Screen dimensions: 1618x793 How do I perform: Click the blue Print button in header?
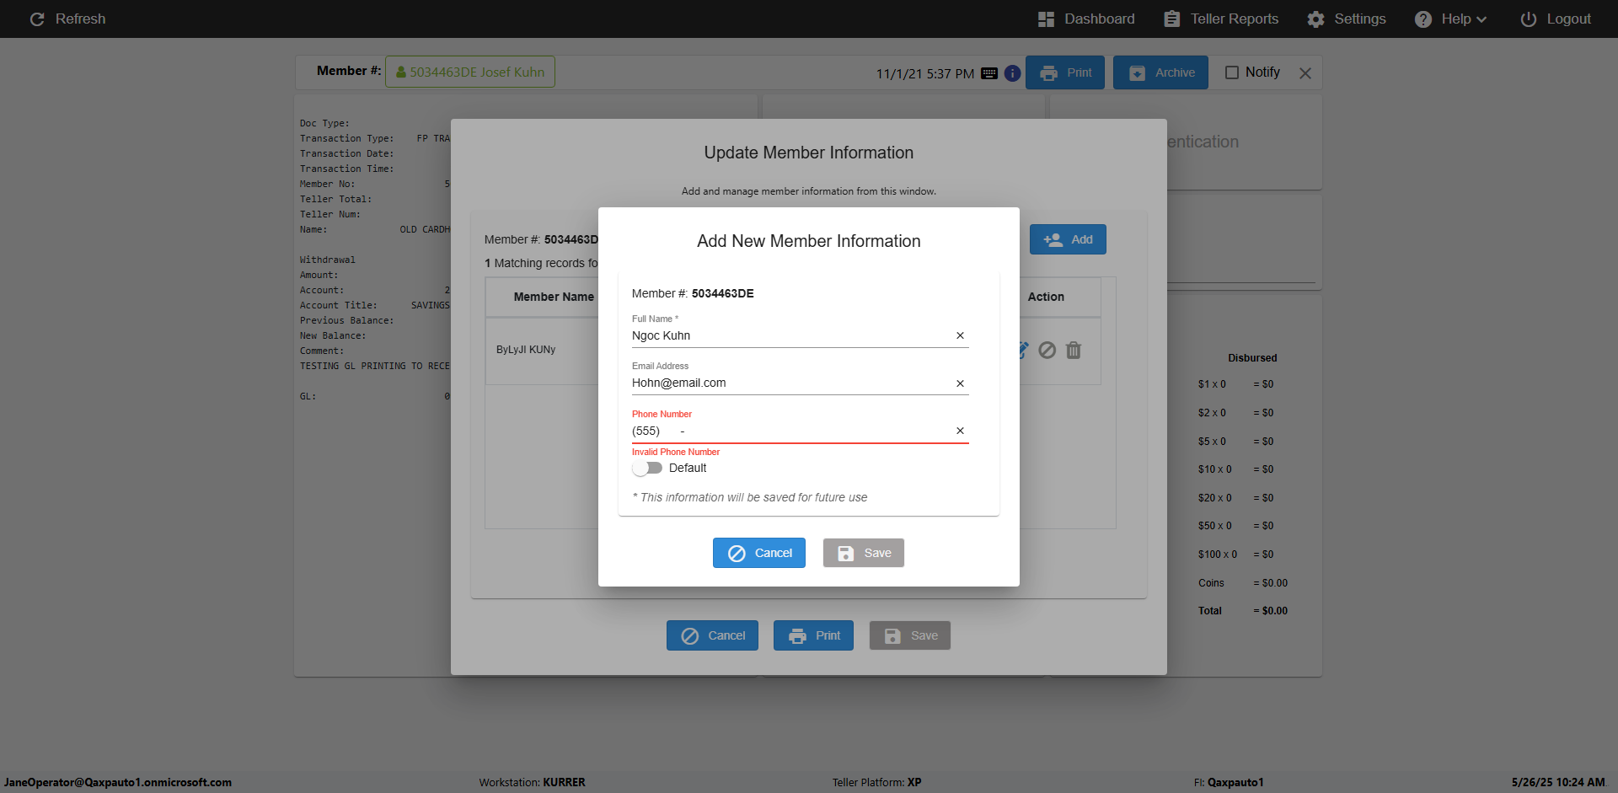[1066, 72]
